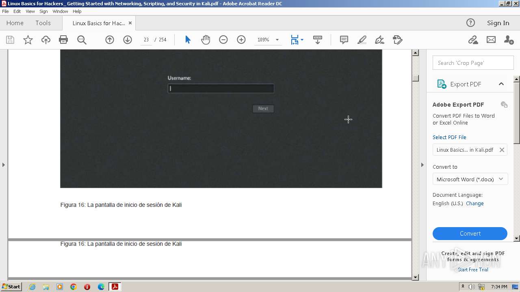520x292 pixels.
Task: Click the blue Convert button
Action: coord(470,234)
